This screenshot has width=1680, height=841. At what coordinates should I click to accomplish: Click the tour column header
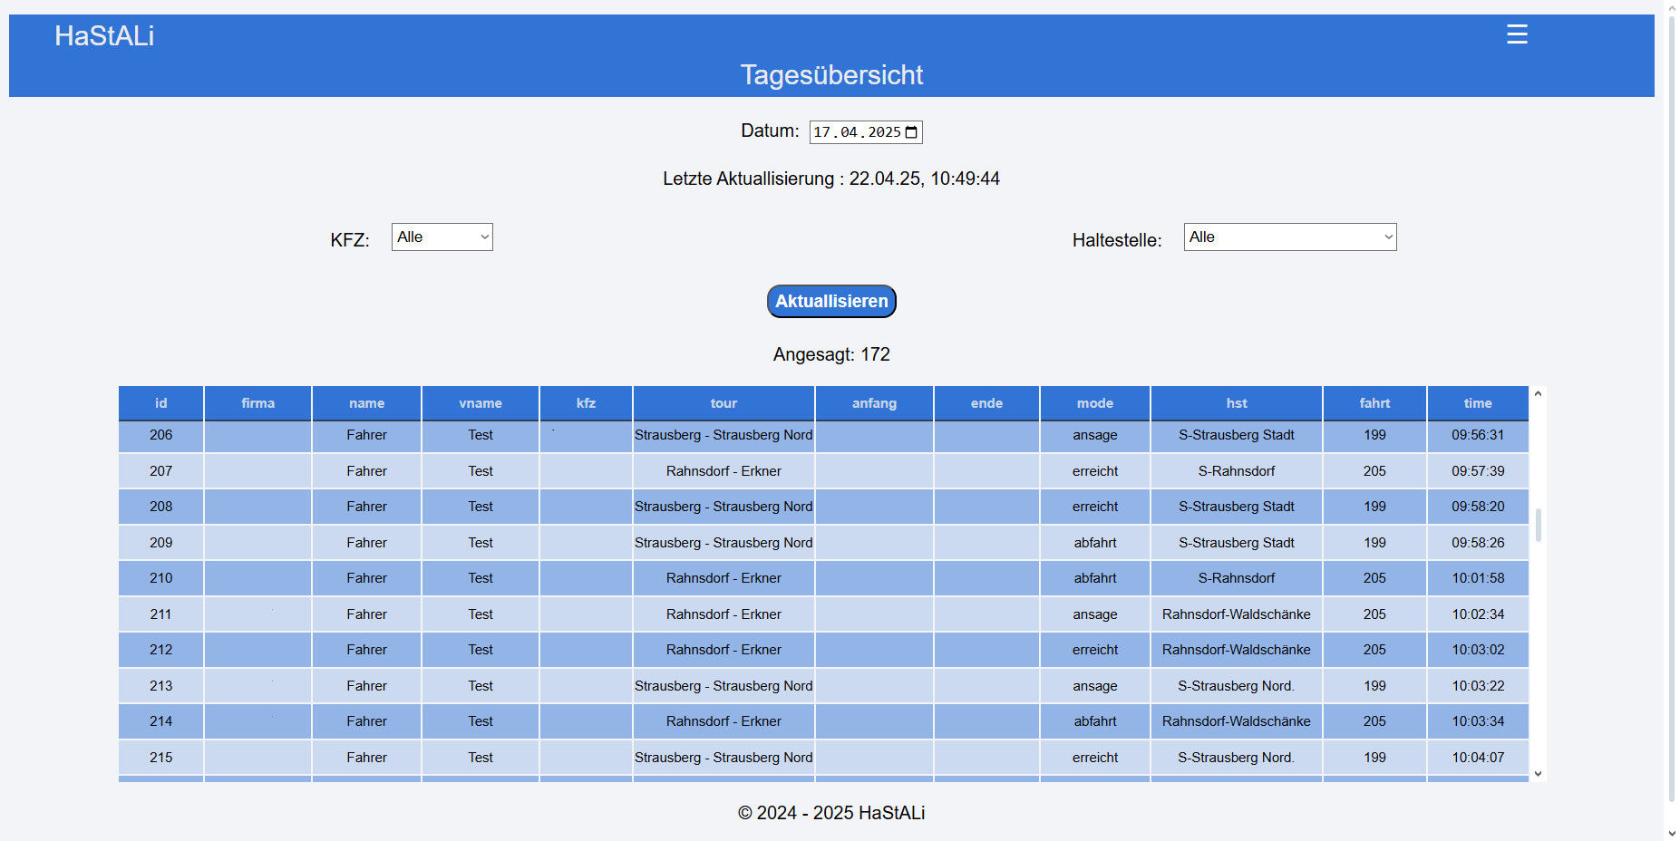pos(723,403)
